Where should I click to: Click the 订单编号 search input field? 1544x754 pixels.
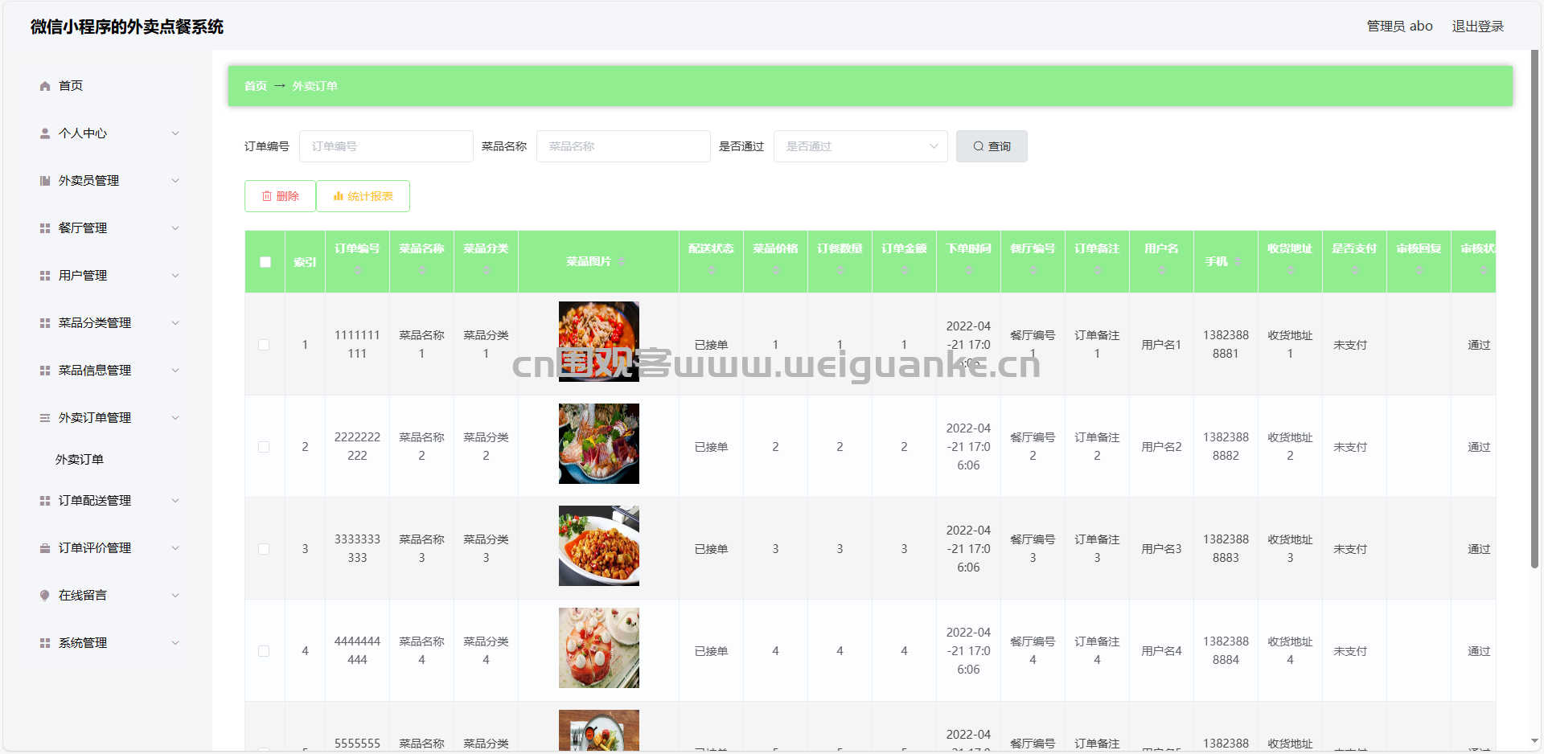[x=386, y=146]
